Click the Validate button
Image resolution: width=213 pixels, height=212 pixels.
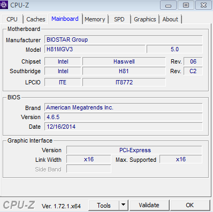pyautogui.click(x=149, y=205)
